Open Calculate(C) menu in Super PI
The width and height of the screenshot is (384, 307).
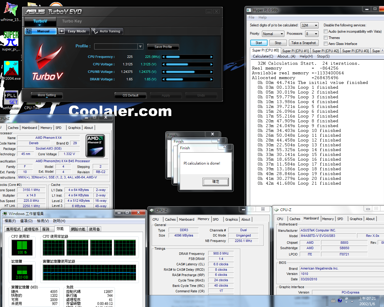(263, 56)
